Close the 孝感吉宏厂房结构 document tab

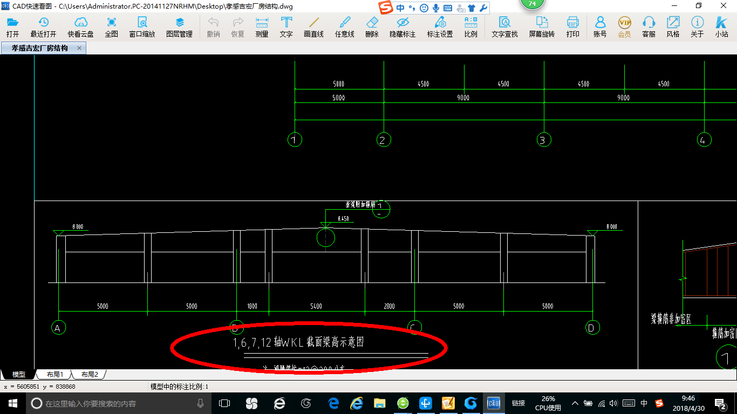tap(79, 48)
